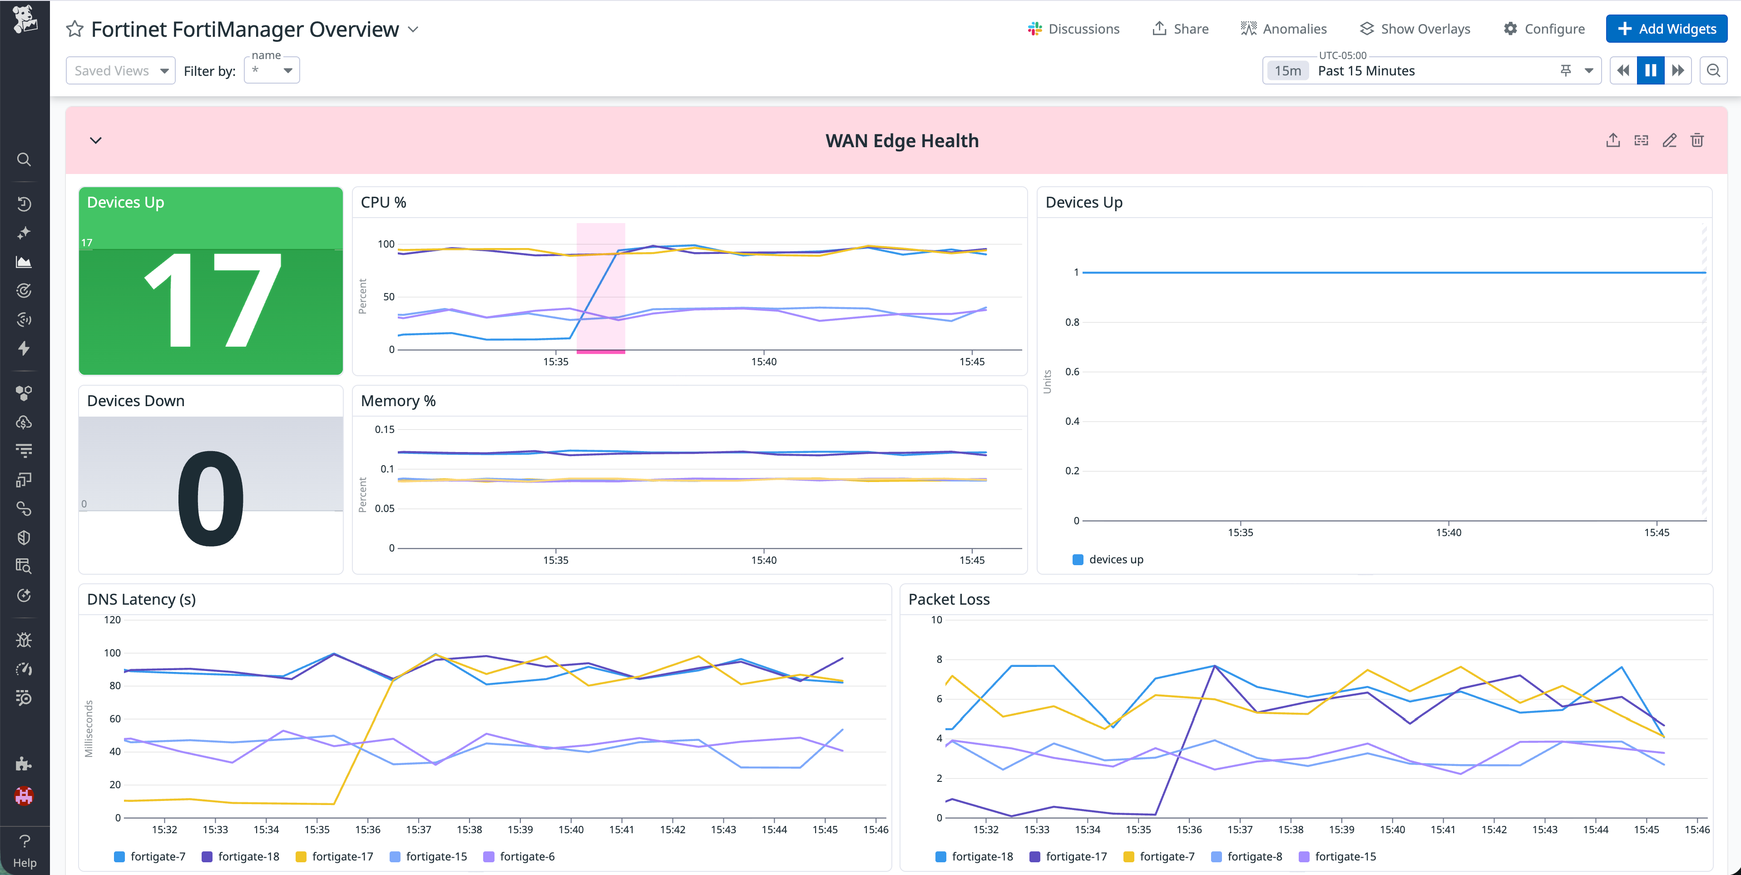Select the shield icon in the sidebar
Image resolution: width=1741 pixels, height=875 pixels.
(25, 537)
